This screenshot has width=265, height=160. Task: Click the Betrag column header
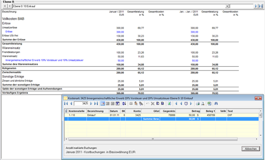click(x=188, y=111)
